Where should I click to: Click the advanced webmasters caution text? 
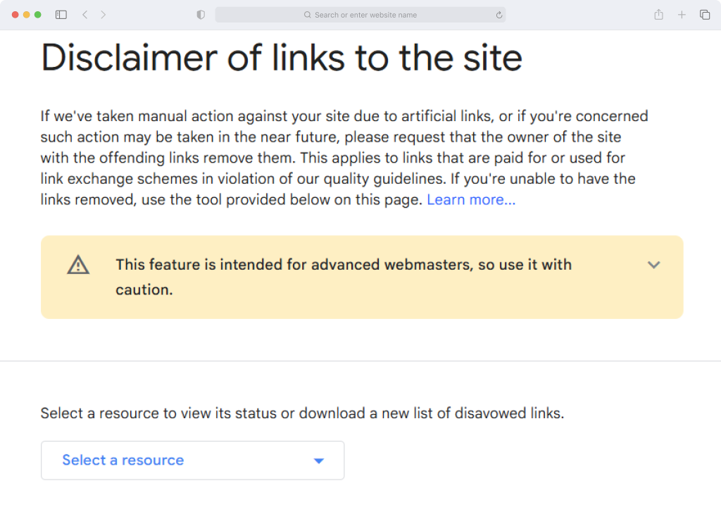tap(344, 277)
